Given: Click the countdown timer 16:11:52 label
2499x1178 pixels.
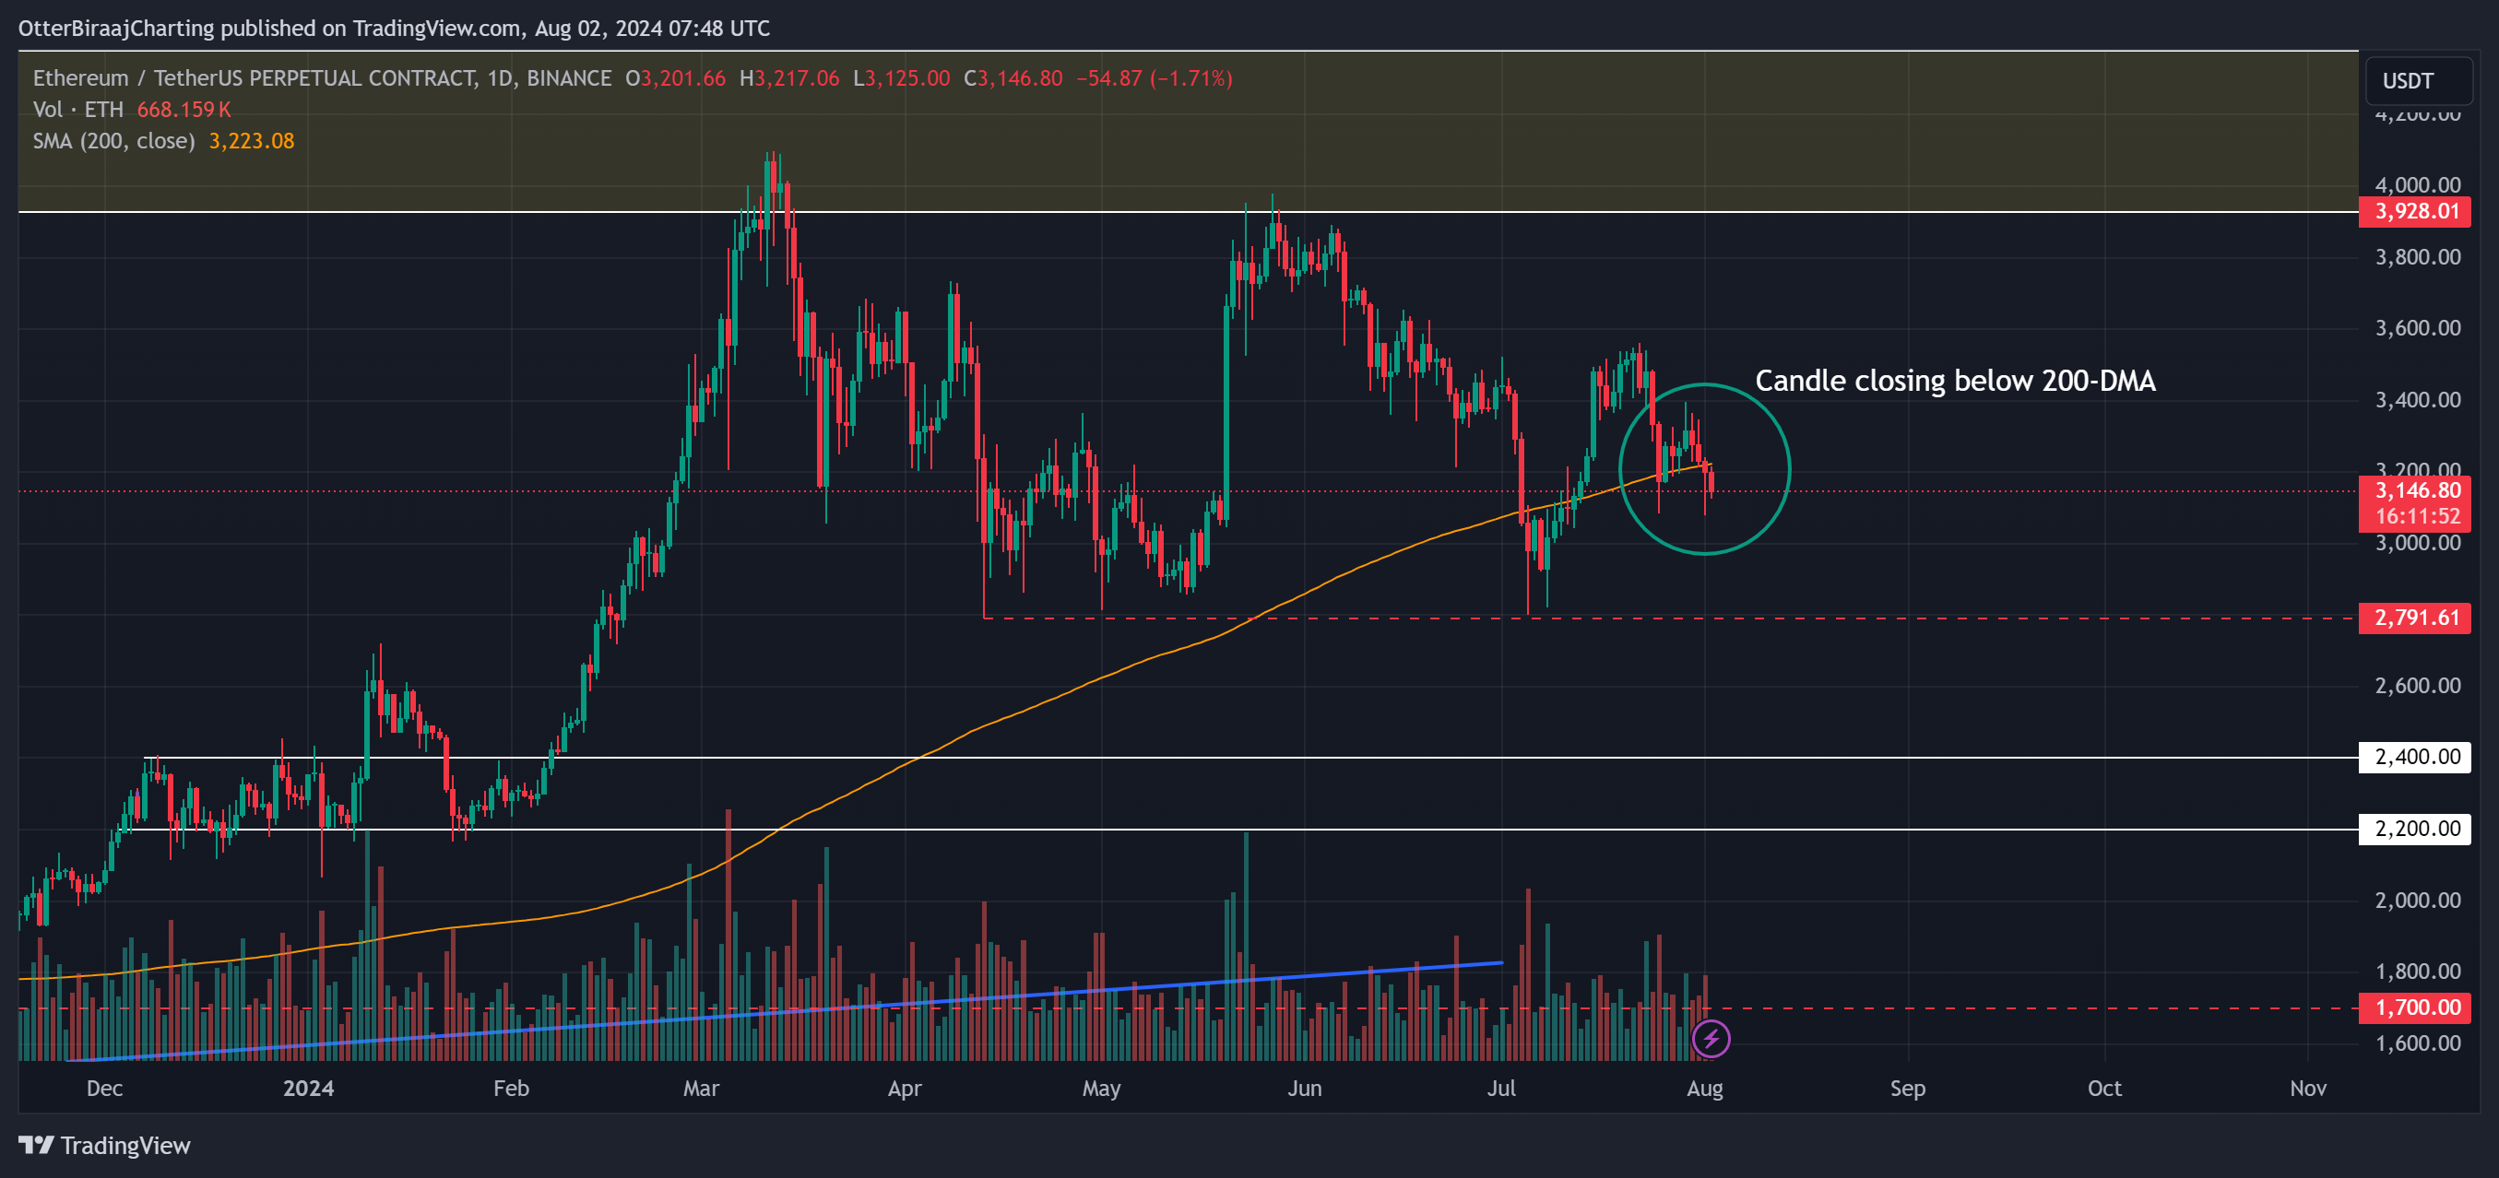Looking at the screenshot, I should click(x=2417, y=517).
